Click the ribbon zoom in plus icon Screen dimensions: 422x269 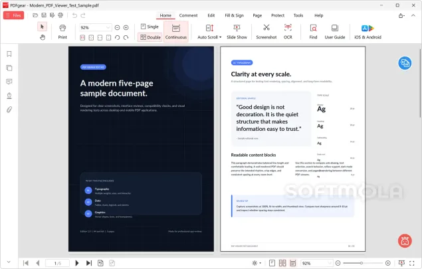click(x=126, y=27)
